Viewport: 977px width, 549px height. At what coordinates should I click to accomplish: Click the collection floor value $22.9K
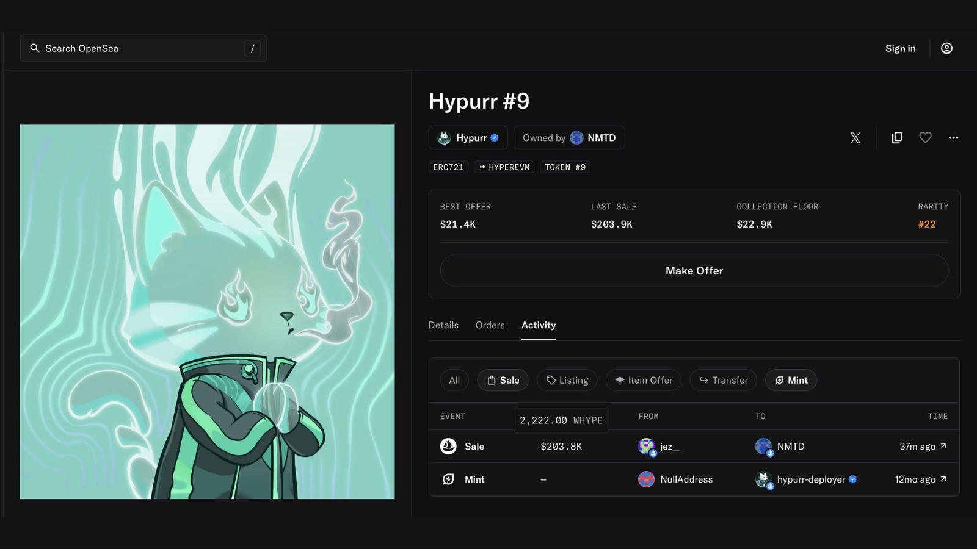tap(754, 224)
